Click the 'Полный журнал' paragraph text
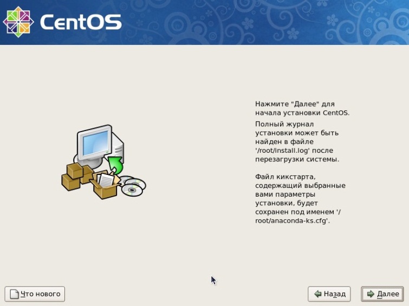Image resolution: width=409 pixels, height=306 pixels. coord(297,142)
